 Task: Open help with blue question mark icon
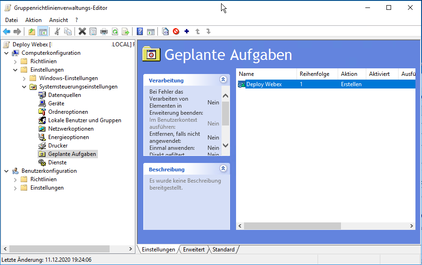(140, 31)
